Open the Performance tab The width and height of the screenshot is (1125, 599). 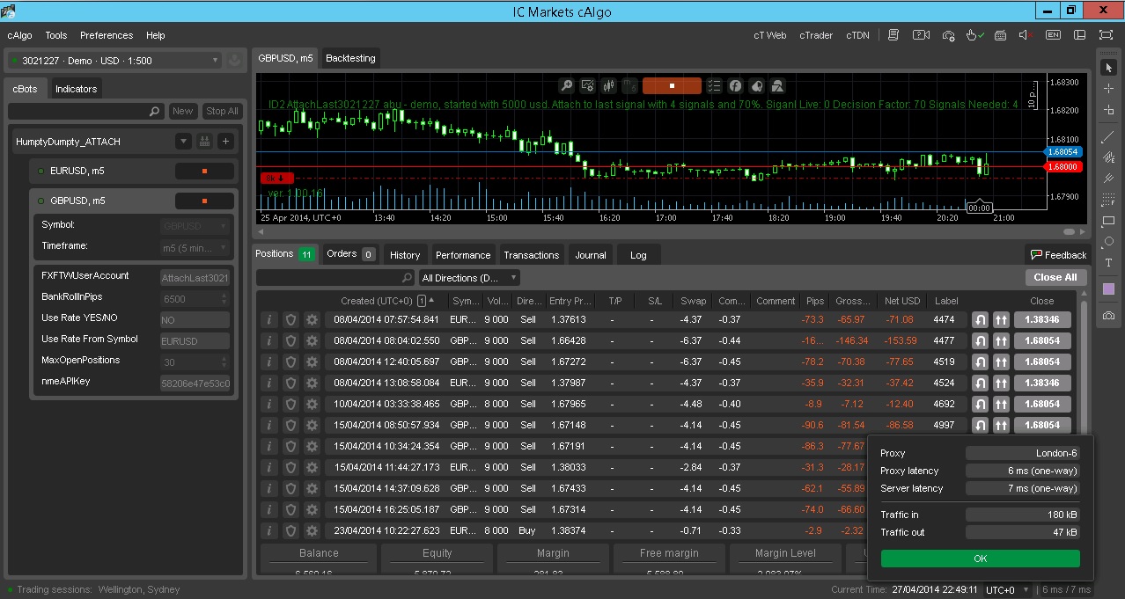[463, 255]
